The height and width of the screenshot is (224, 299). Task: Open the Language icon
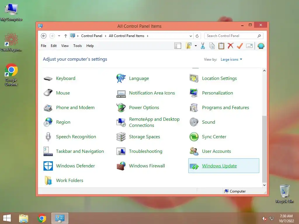(121, 78)
